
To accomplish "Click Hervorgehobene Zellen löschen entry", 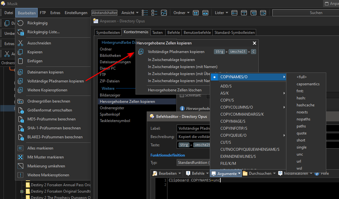I will pyautogui.click(x=175, y=90).
